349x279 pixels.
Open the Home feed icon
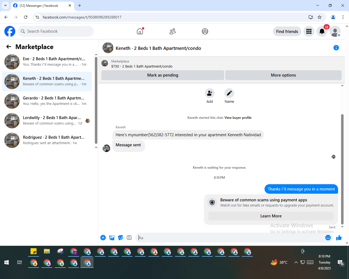coord(140,31)
